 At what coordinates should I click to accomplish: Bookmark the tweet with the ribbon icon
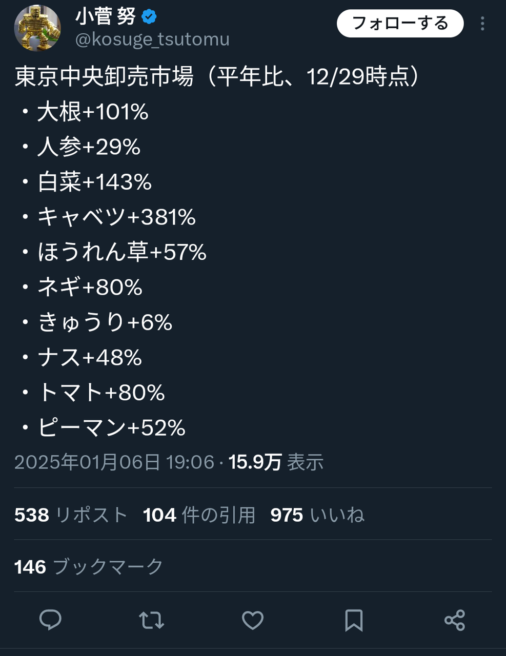click(354, 620)
